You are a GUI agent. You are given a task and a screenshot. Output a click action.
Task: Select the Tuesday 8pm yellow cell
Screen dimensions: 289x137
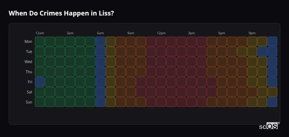(x=242, y=52)
